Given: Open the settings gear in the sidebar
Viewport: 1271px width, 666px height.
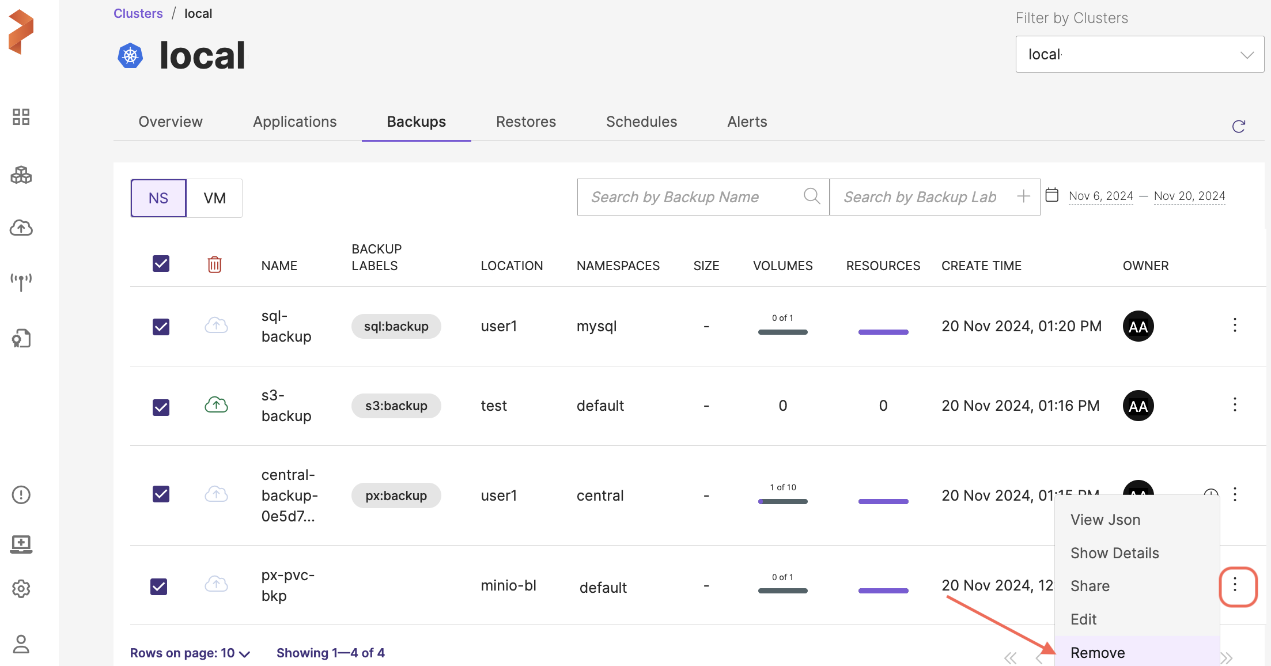Looking at the screenshot, I should point(21,588).
